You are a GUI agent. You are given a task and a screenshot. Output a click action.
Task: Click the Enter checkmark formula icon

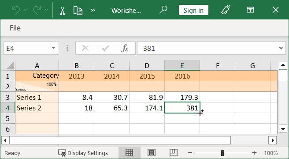tap(105, 49)
